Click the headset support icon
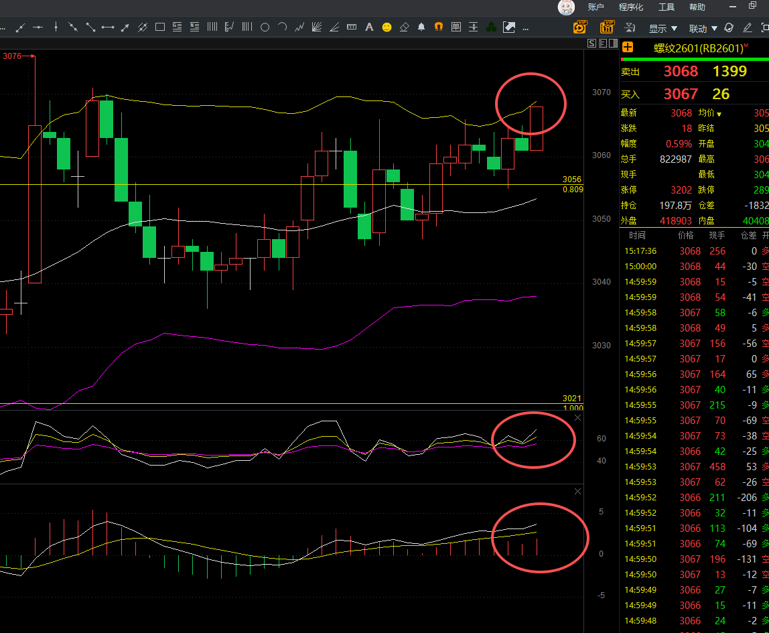 (729, 28)
